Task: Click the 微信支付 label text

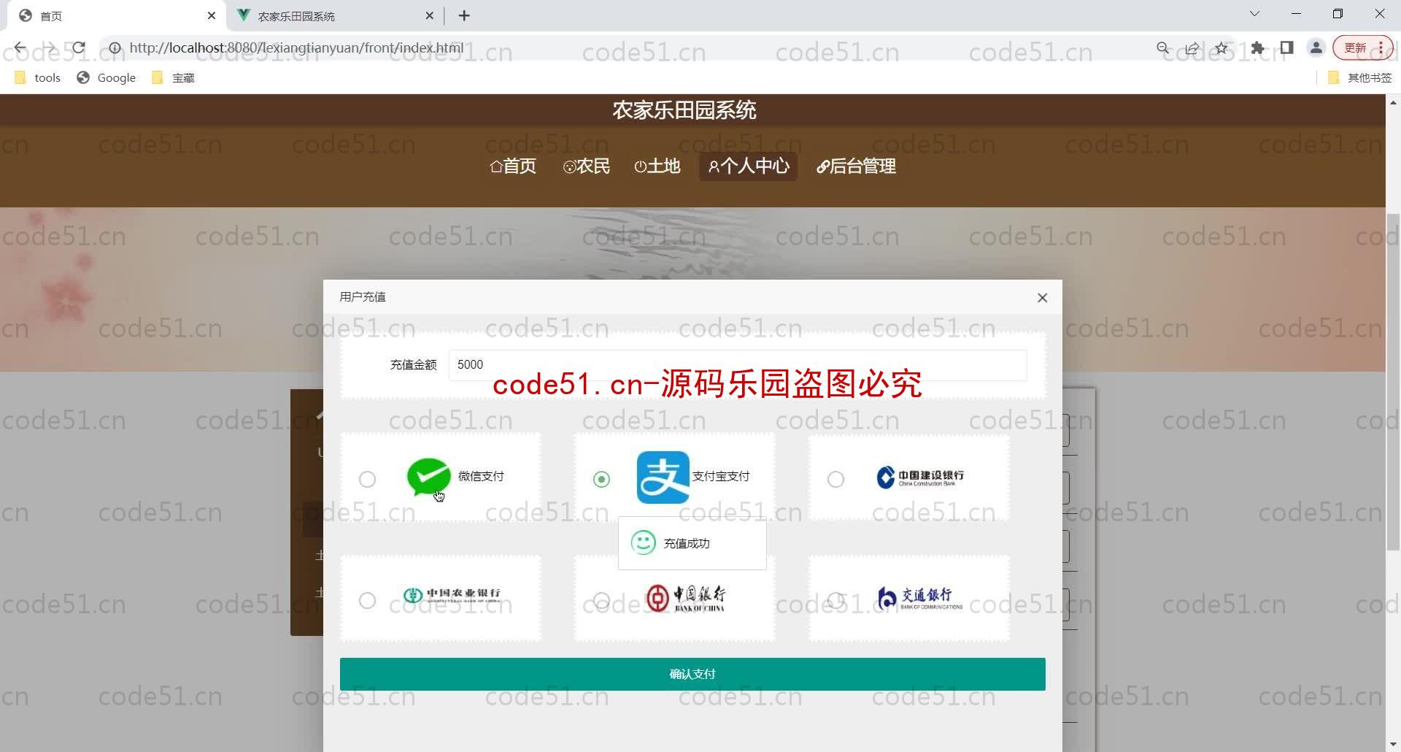Action: [x=481, y=476]
